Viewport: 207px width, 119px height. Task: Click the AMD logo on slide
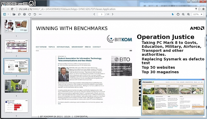(x=197, y=28)
